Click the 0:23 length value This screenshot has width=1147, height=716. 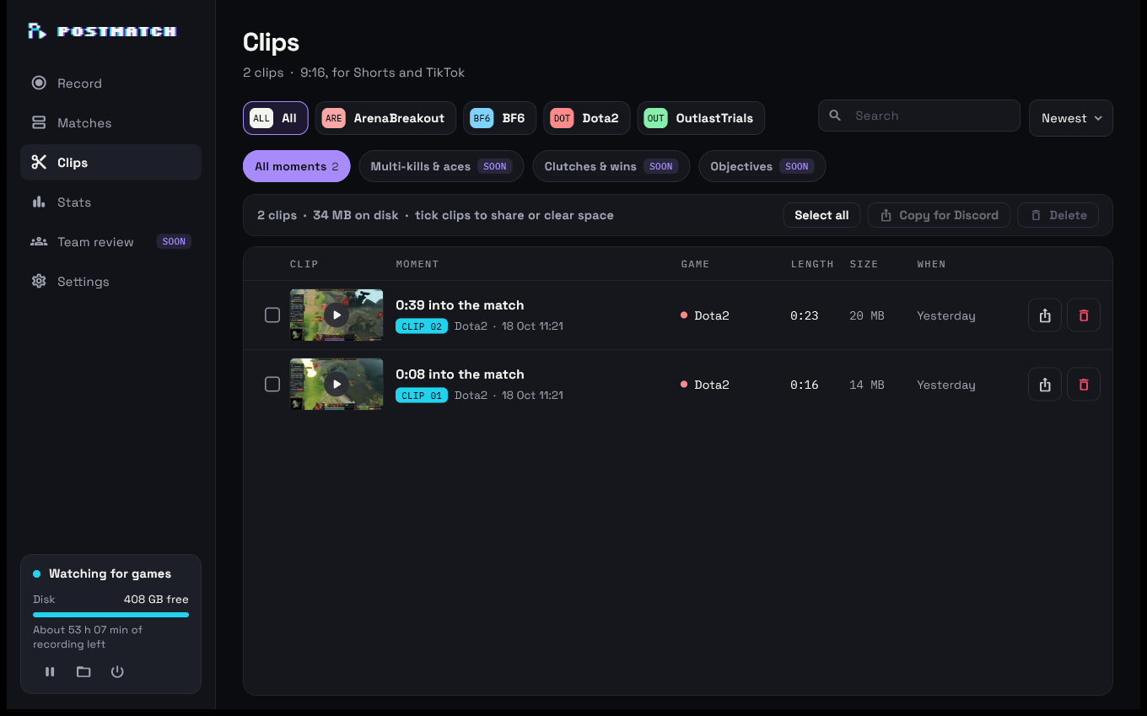[x=805, y=315]
